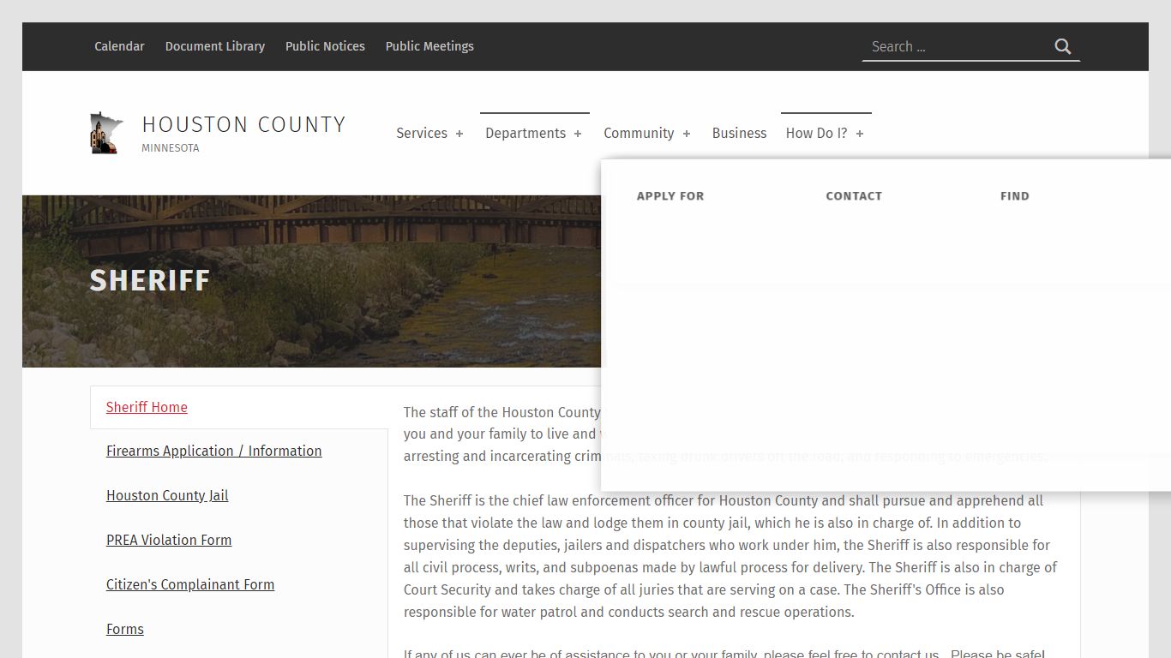Click the MINNESOTA subtitle text
Image resolution: width=1171 pixels, height=658 pixels.
click(x=171, y=148)
